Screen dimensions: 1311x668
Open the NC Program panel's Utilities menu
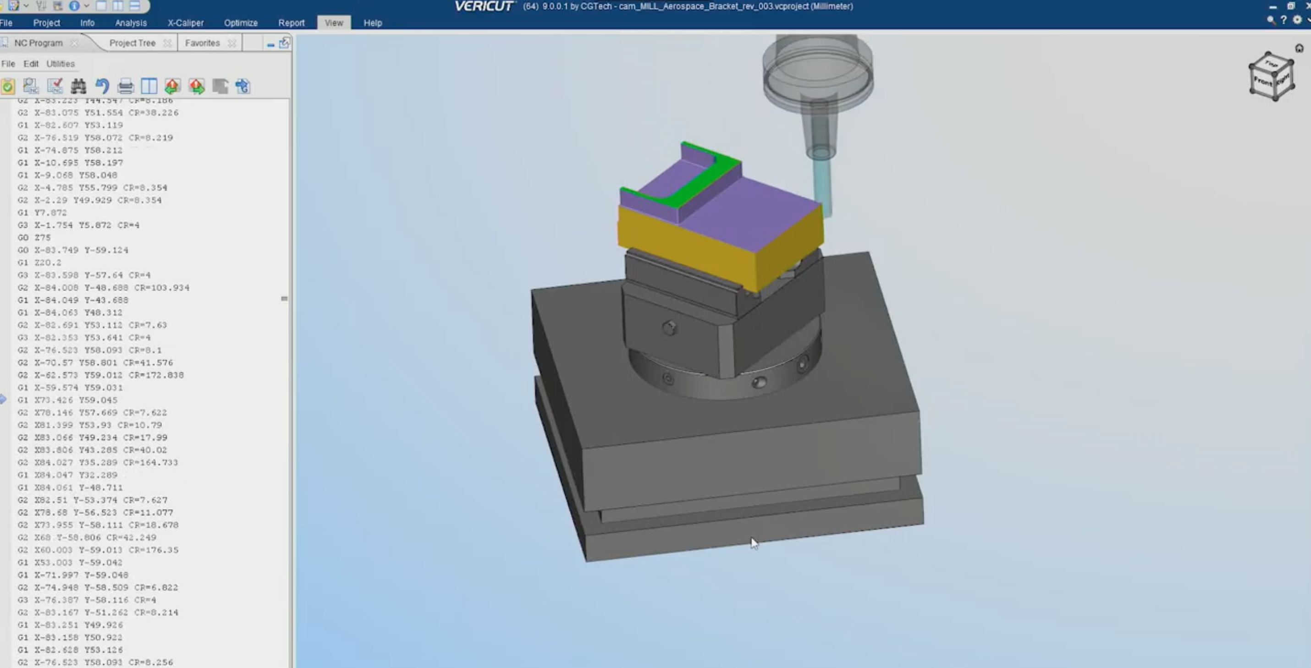(x=61, y=64)
